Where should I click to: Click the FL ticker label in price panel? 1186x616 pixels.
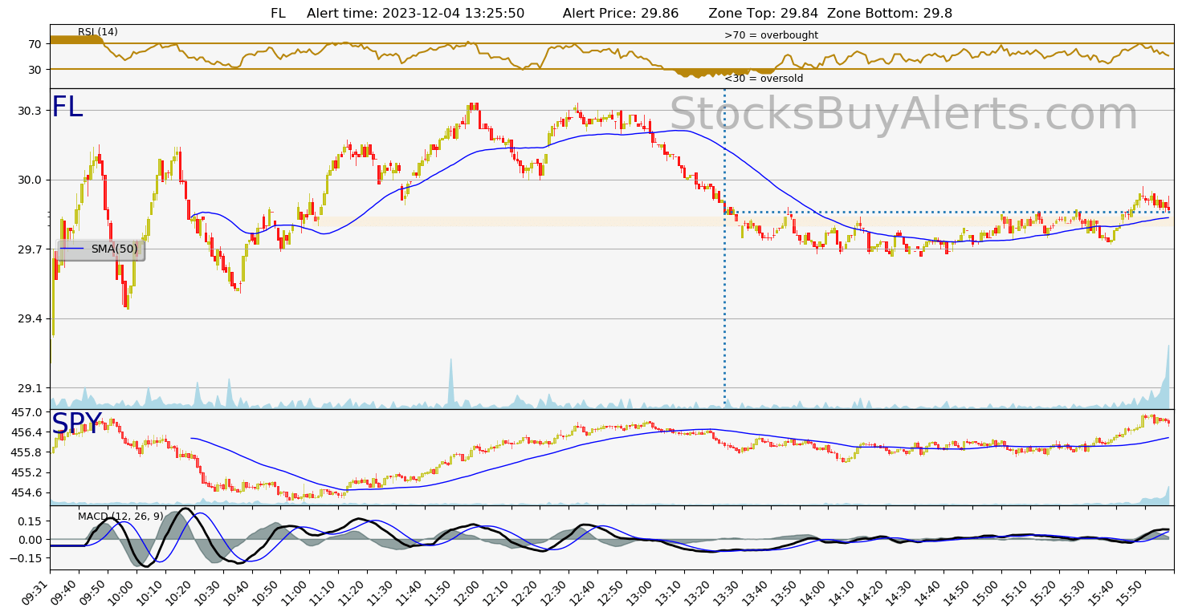click(x=67, y=107)
